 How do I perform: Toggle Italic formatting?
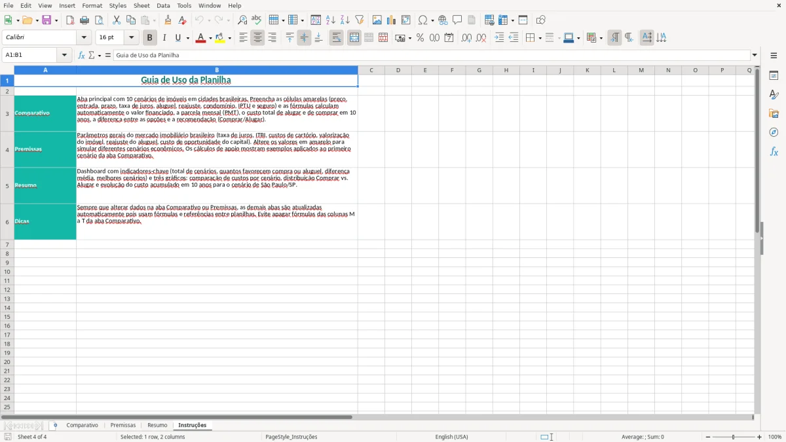click(164, 38)
